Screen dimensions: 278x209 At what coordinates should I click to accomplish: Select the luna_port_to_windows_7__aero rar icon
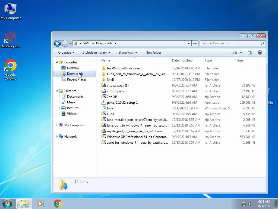click(103, 125)
